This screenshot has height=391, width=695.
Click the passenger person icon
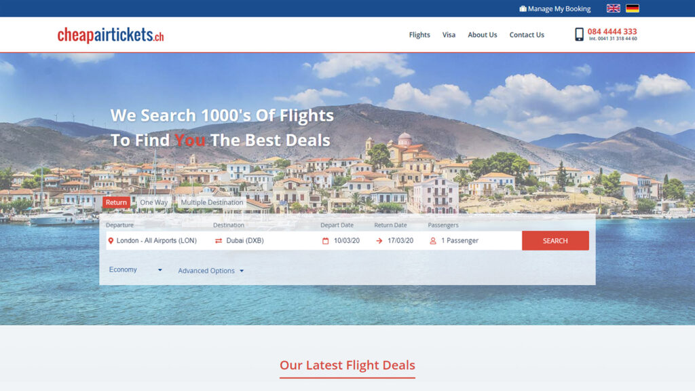click(x=433, y=241)
